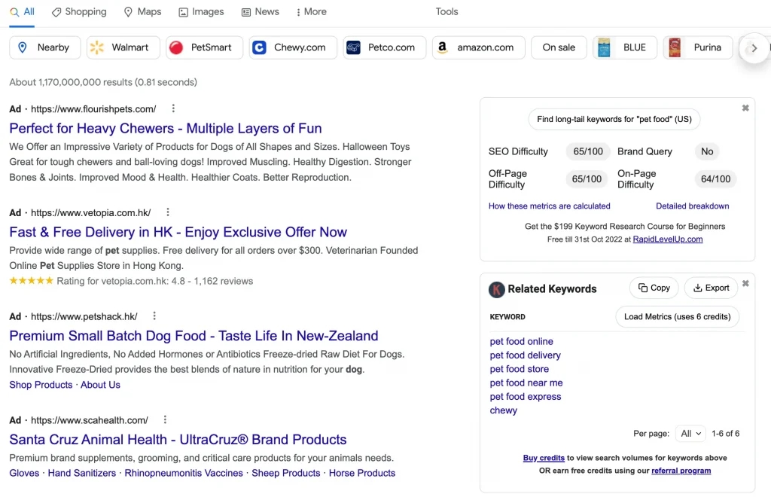This screenshot has width=771, height=497.
Task: Apply the amazon.com filter chip
Action: 479,47
